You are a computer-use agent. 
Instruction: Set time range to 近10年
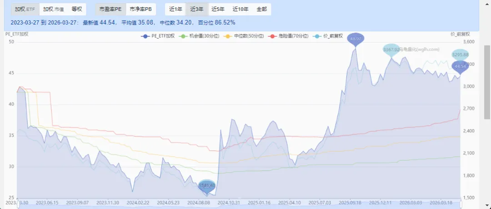pos(240,10)
